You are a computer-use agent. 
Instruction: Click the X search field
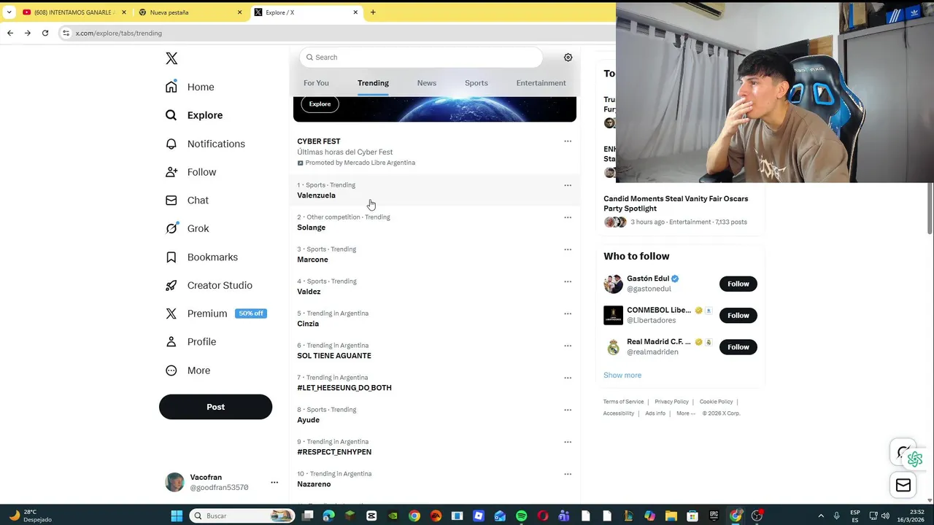[x=421, y=58]
